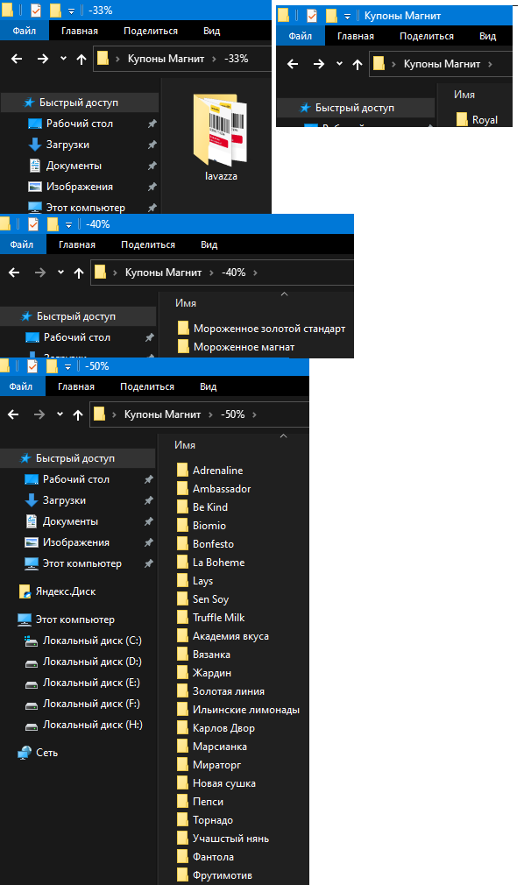Image resolution: width=524 pixels, height=885 pixels.
Task: Select the Royal folder
Action: click(485, 120)
